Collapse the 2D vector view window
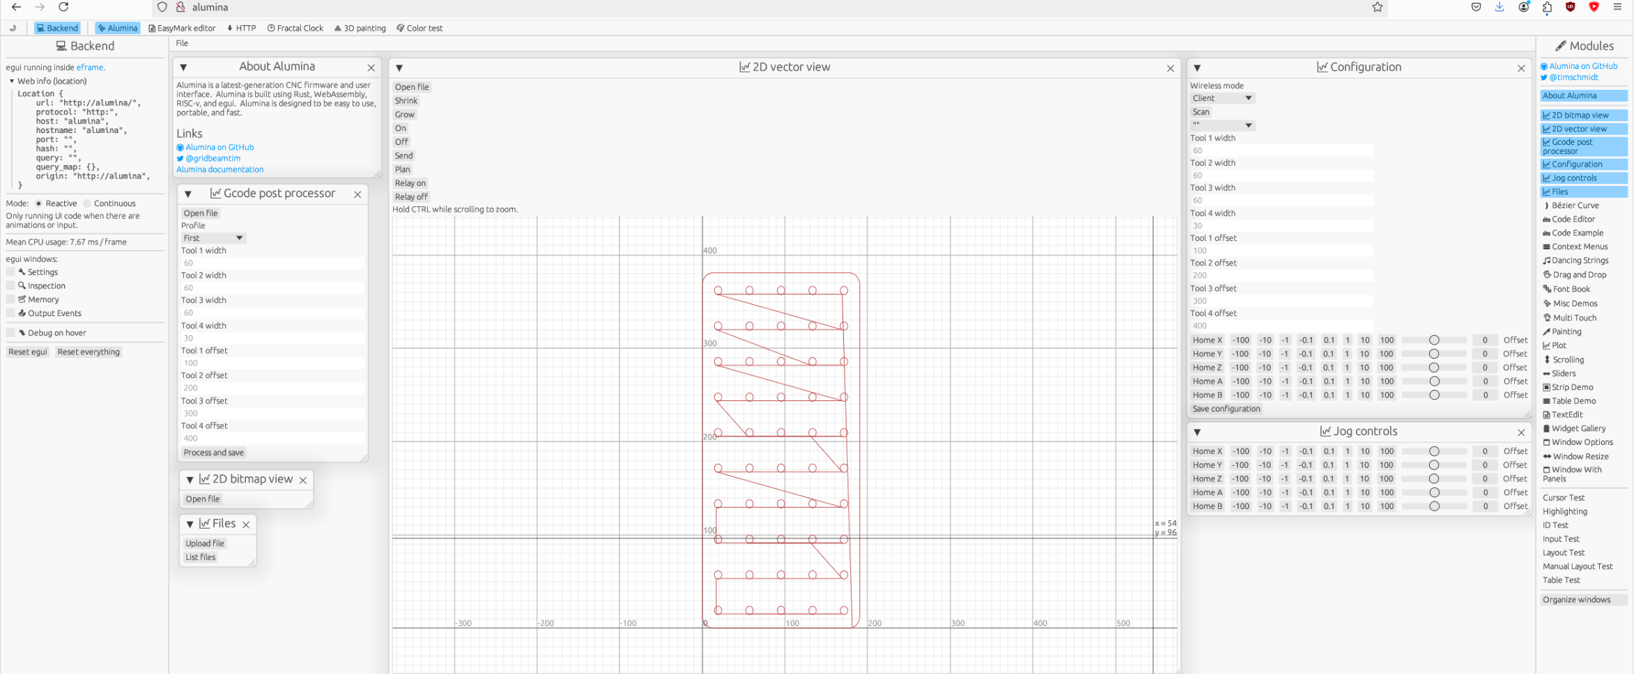 [399, 68]
